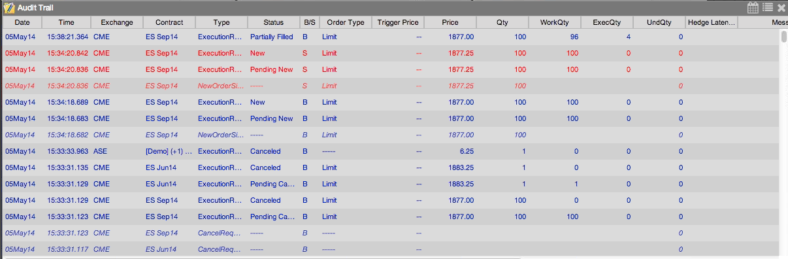788x259 pixels.
Task: Sort by the Exchange column header
Action: (x=117, y=22)
